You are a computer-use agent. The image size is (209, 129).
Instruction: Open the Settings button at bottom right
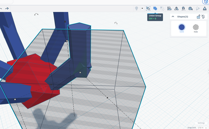coord(201,123)
